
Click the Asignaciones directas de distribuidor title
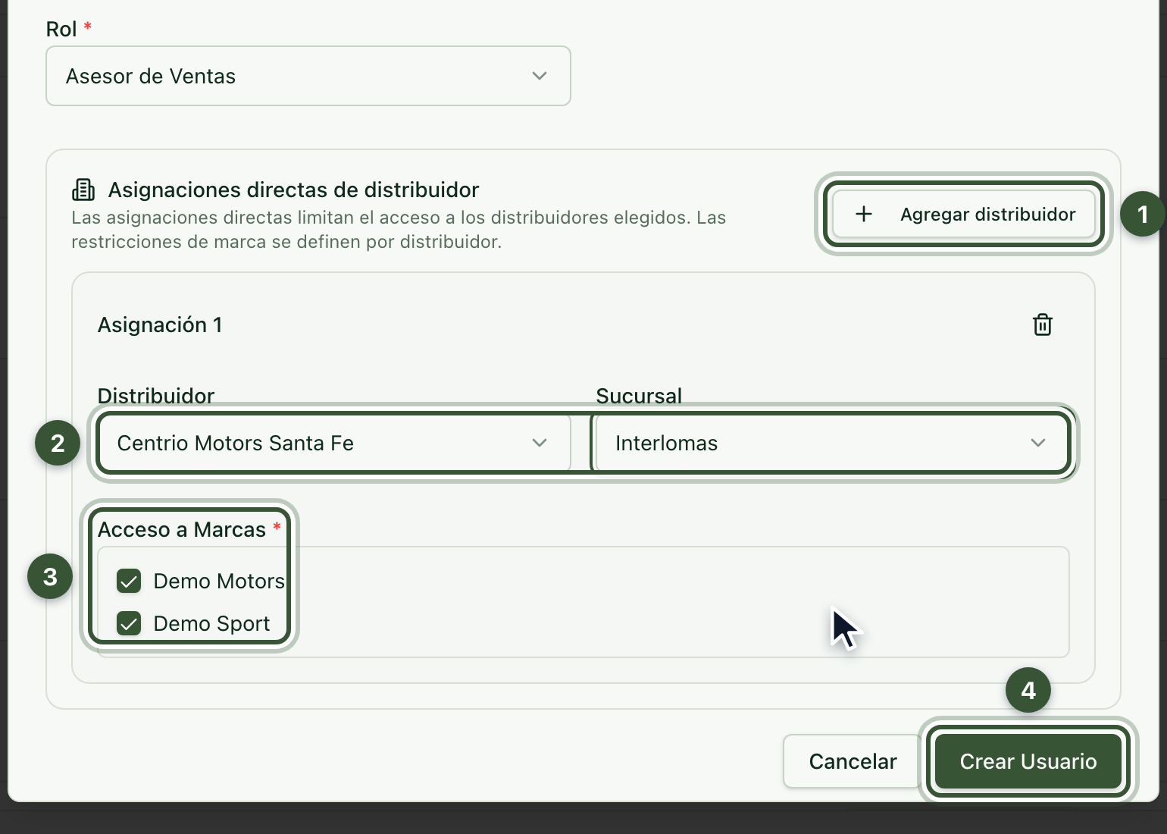[x=294, y=190]
